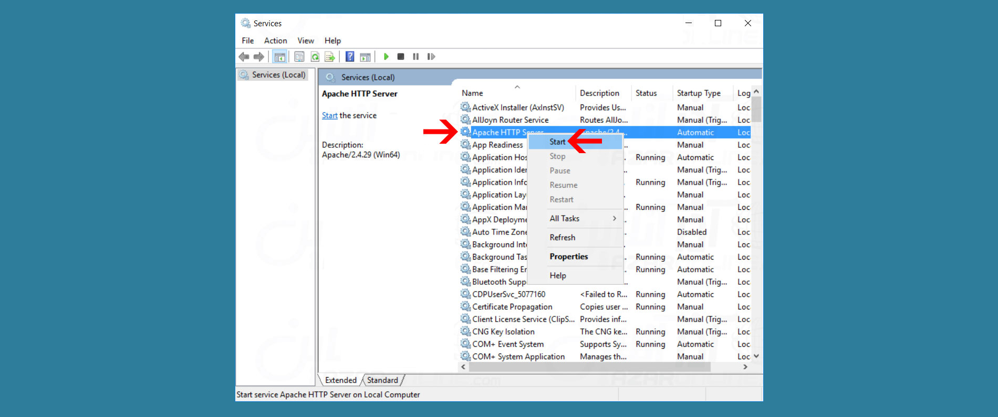Click gear icon of App Readiness service
Image resolution: width=998 pixels, height=417 pixels.
pos(465,145)
